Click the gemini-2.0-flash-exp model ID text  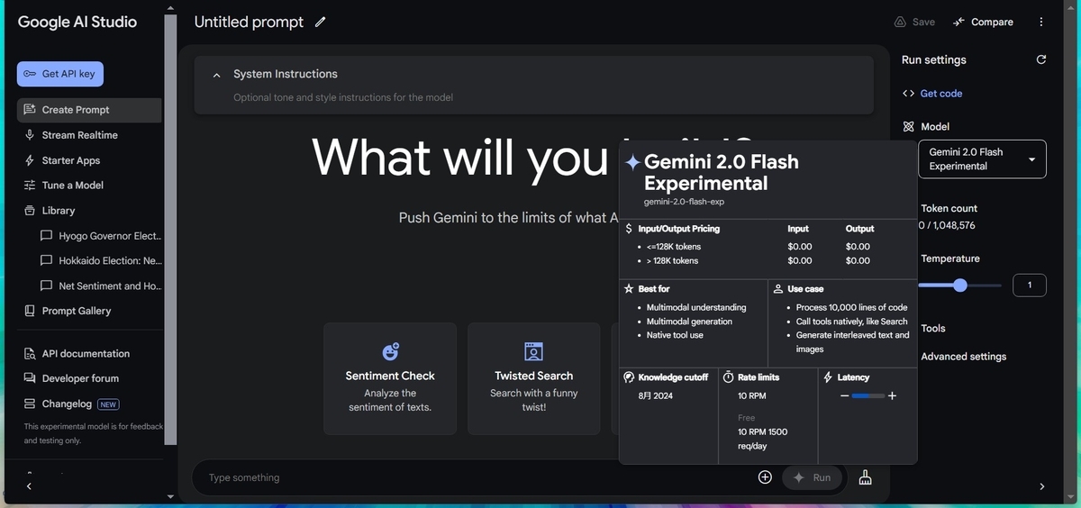684,202
